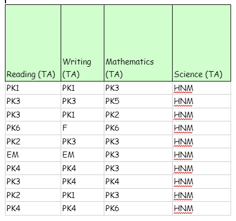This screenshot has width=236, height=221.
Task: Select the Mathematics (TA) header cell
Action: pyautogui.click(x=138, y=43)
